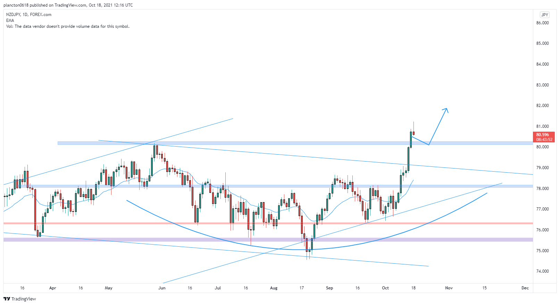Click the Sep date label on time axis
560x305 pixels.
click(x=329, y=288)
